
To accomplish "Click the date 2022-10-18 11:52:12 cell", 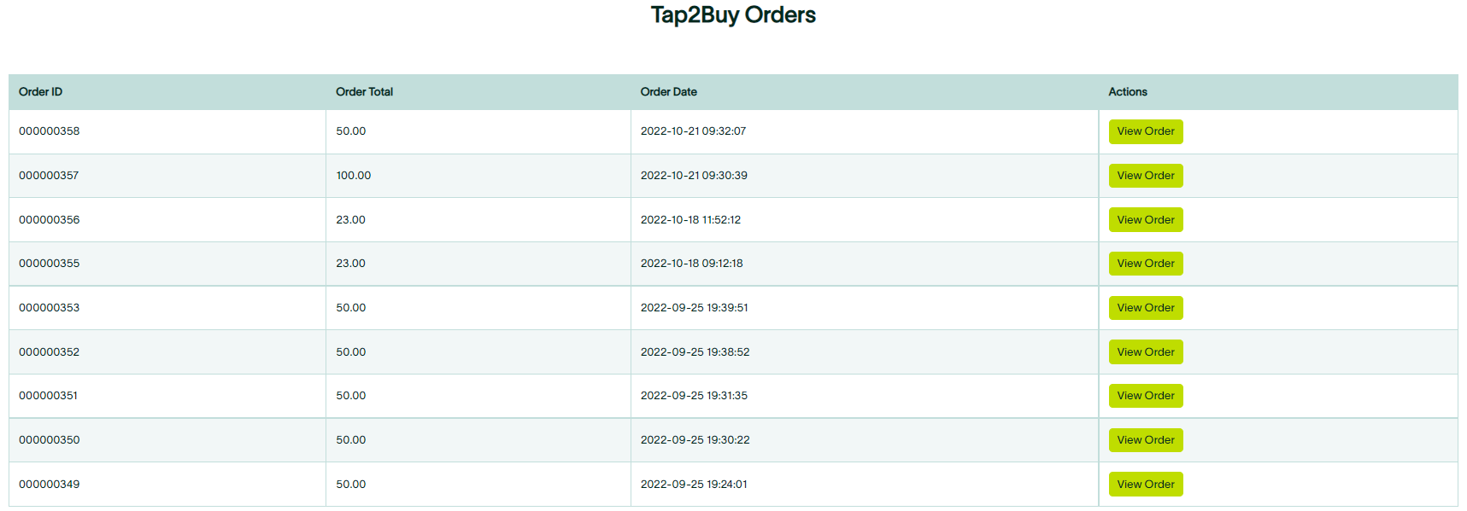I will 690,219.
